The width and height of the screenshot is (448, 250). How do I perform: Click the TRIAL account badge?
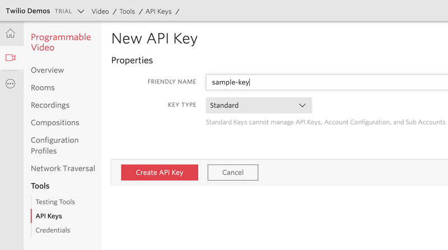pos(63,11)
